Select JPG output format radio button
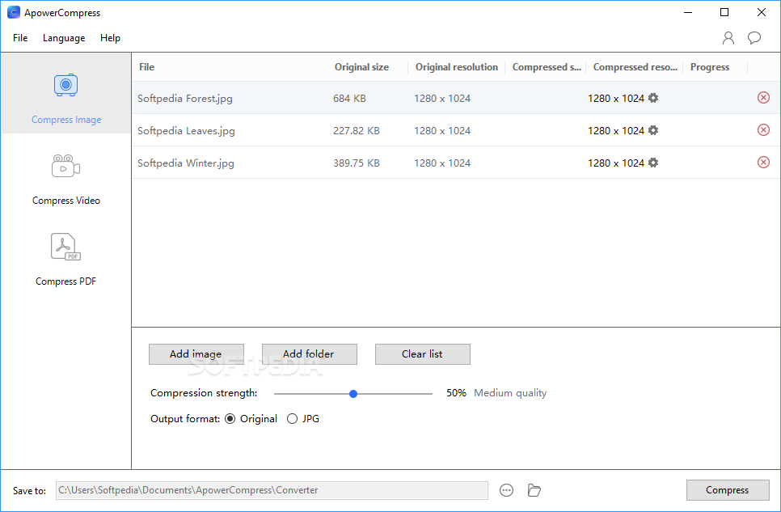The height and width of the screenshot is (512, 781). [x=293, y=419]
